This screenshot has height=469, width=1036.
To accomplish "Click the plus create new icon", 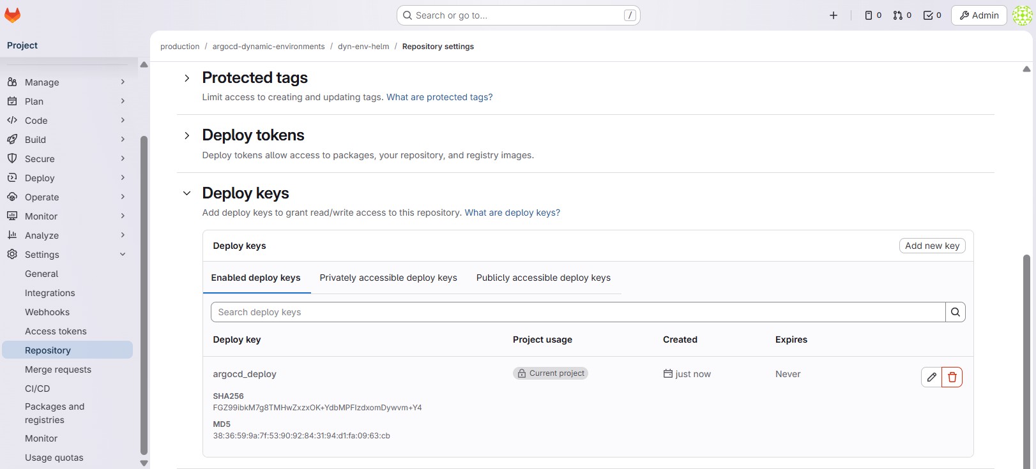I will coord(833,15).
